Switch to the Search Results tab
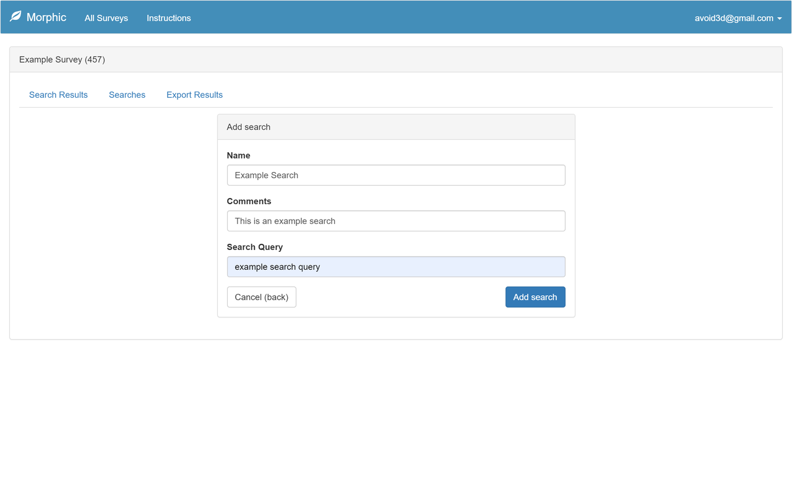Screen dimensions: 792x495 pyautogui.click(x=58, y=95)
